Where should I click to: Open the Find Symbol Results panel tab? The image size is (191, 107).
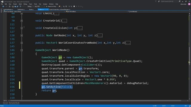coord(14,103)
